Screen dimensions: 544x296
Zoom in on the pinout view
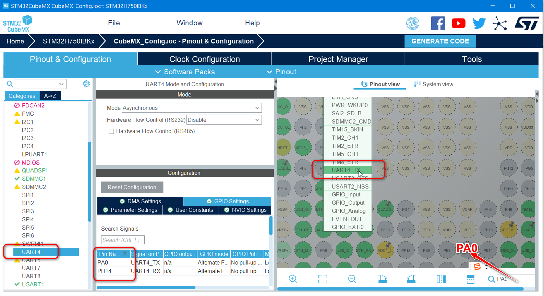[293, 279]
